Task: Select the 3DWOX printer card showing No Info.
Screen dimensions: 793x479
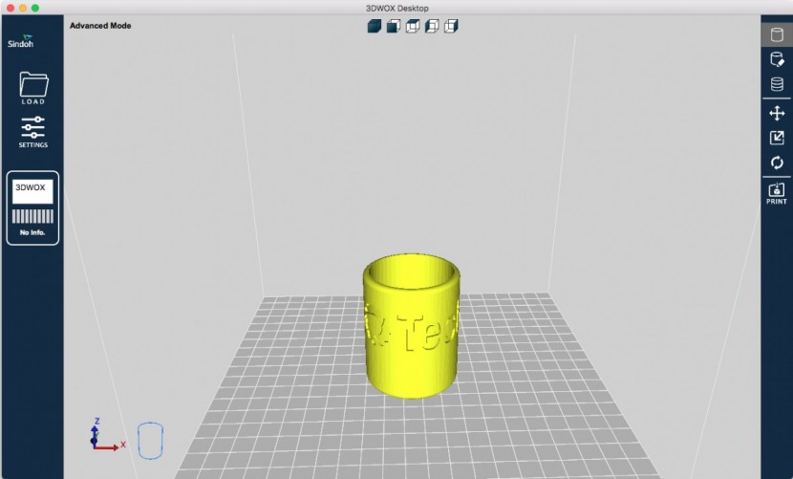Action: (32, 208)
